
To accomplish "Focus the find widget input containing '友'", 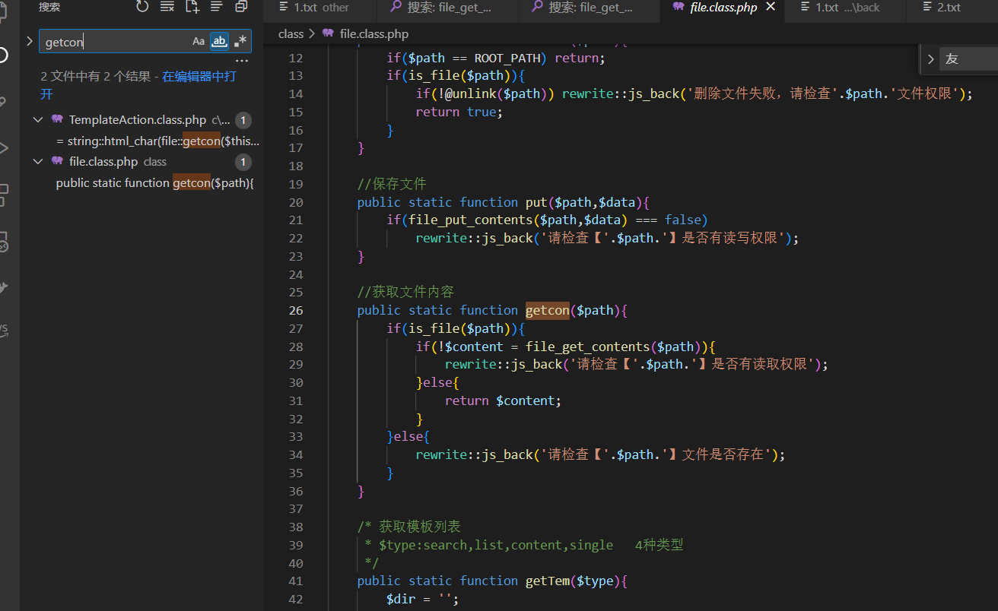I will [x=968, y=59].
